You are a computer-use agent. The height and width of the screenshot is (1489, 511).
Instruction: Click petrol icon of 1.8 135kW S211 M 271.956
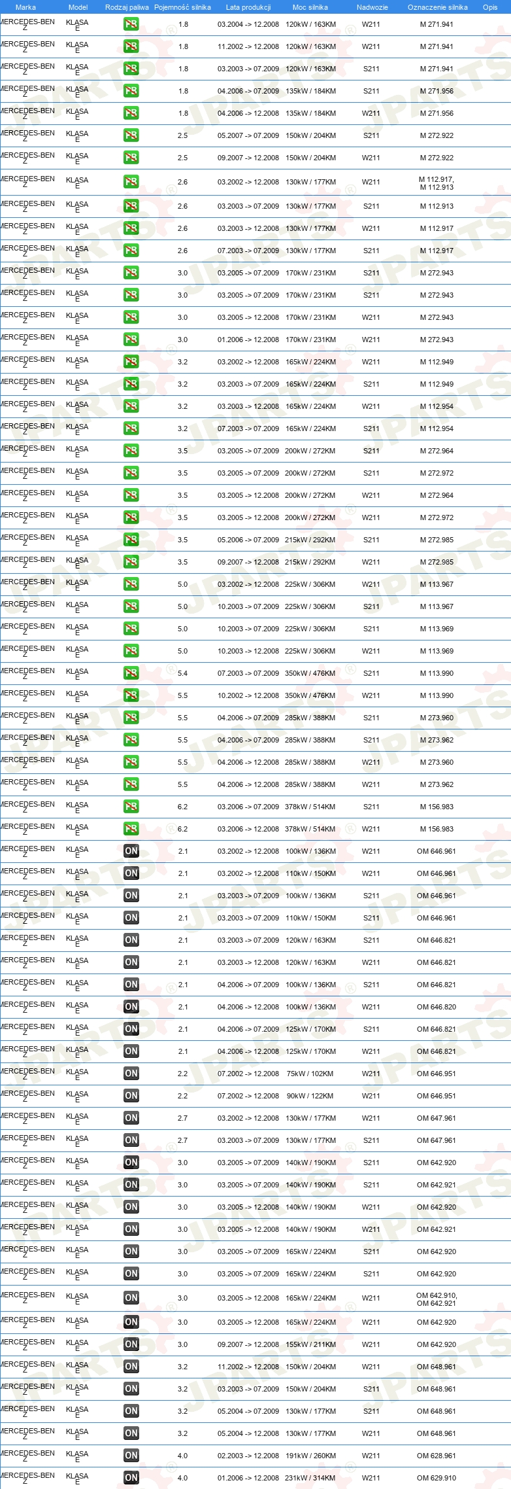click(x=131, y=91)
